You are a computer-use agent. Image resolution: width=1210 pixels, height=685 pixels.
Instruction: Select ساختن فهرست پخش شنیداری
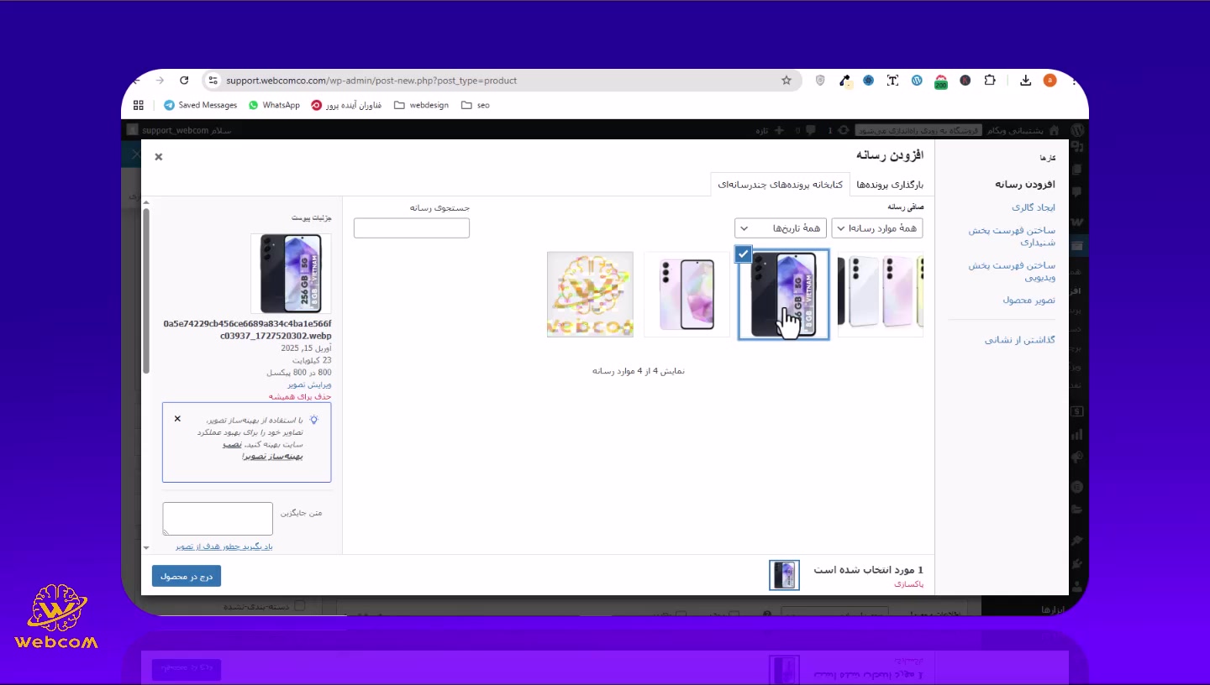[x=1012, y=236]
